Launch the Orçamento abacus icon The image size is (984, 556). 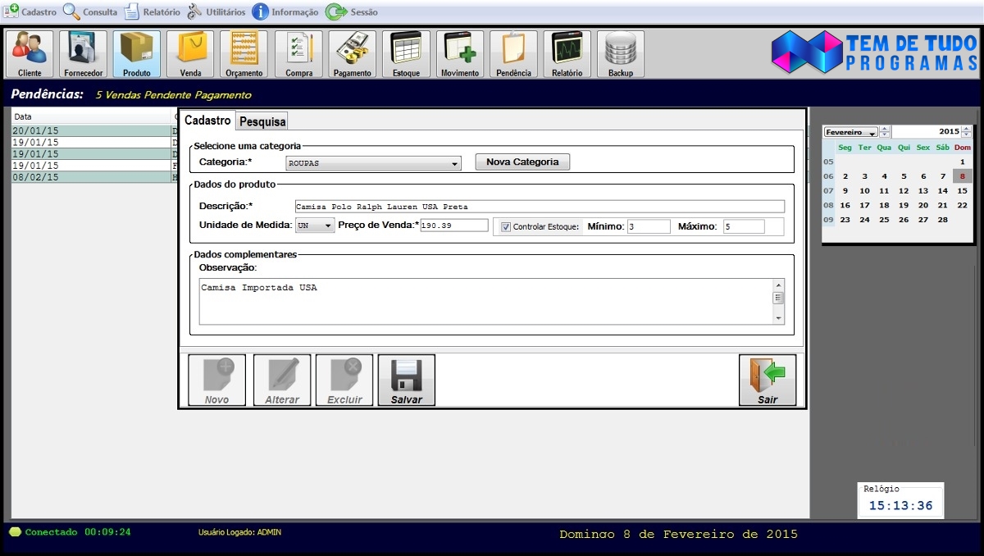pyautogui.click(x=244, y=54)
